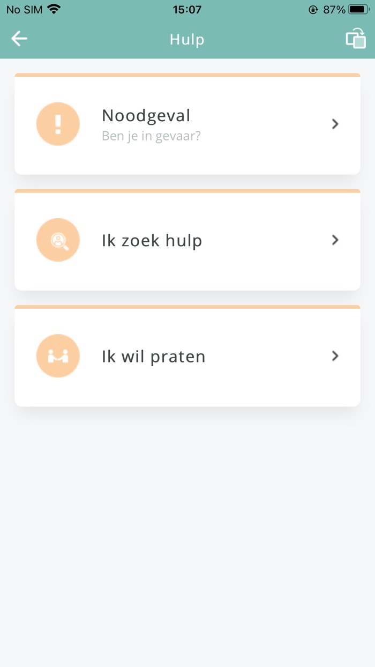Tap the battery indicator icon
The image size is (375, 667).
(x=357, y=9)
